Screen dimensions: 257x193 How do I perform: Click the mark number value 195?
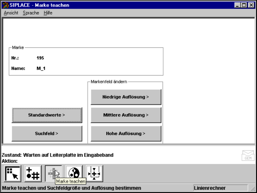click(40, 58)
